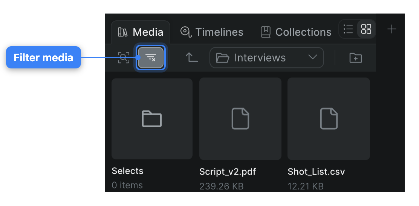The width and height of the screenshot is (419, 206).
Task: Click the 239.26 KB size text
Action: (222, 186)
